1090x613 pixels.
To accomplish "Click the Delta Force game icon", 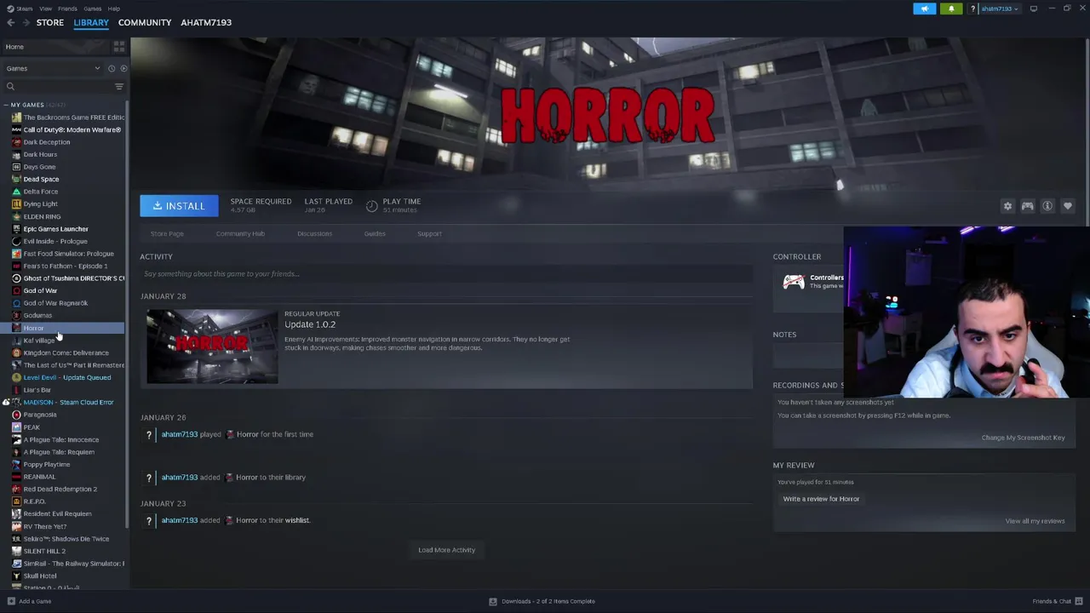I will pos(16,192).
